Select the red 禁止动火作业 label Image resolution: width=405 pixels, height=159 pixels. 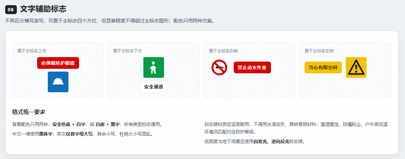(252, 67)
